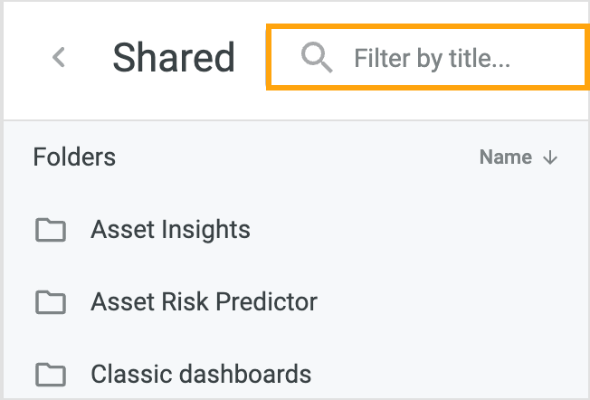
Task: Select the Asset Insights row's empty area
Action: 414,230
